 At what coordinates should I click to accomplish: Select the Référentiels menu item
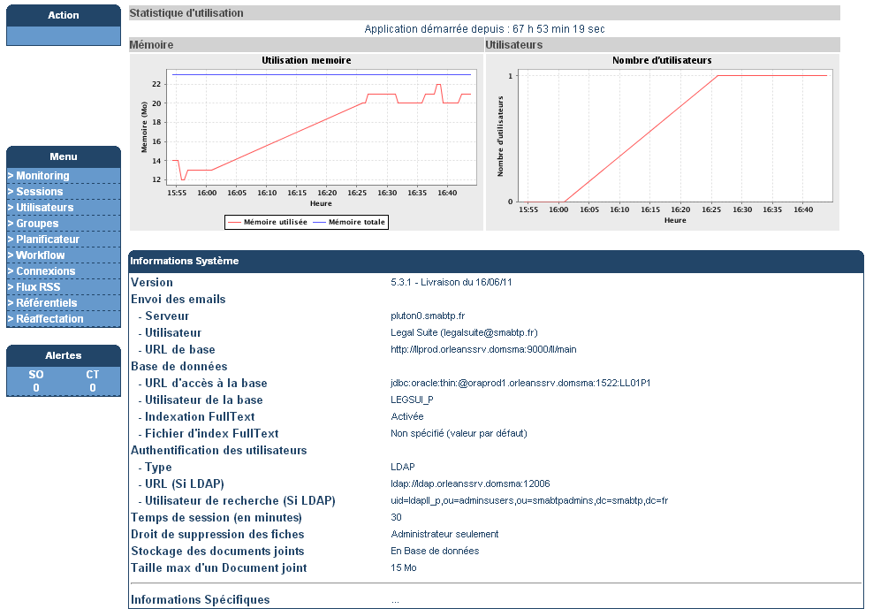[x=64, y=302]
